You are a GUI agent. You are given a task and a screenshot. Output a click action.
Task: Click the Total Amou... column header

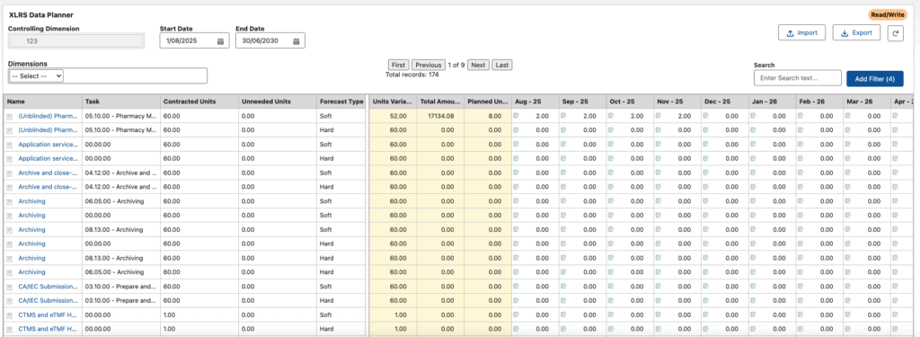click(x=440, y=102)
